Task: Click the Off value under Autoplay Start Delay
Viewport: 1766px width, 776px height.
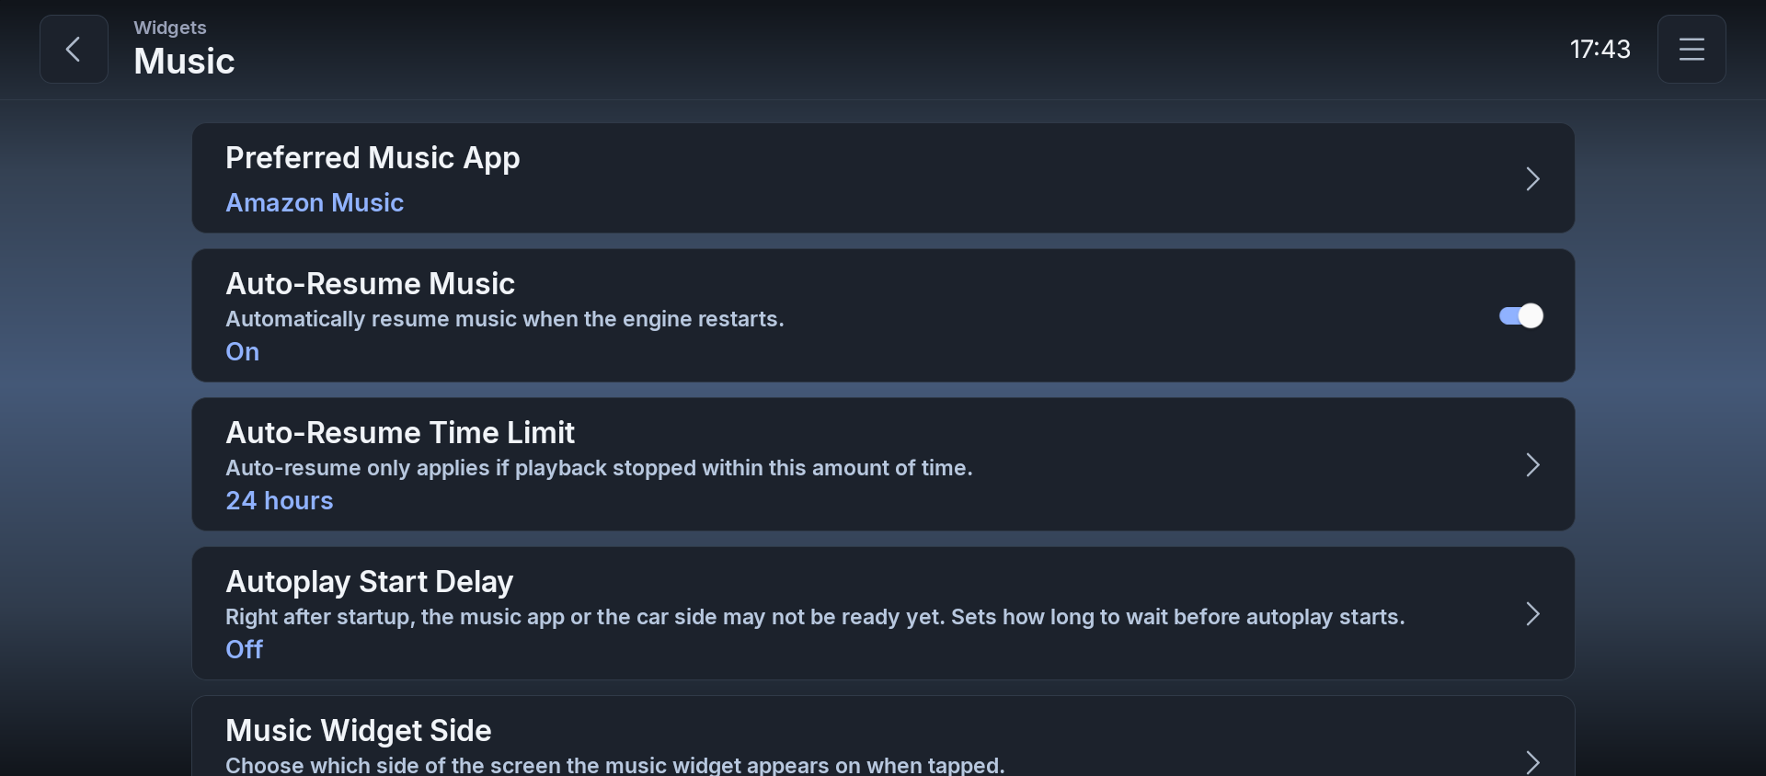Action: click(x=245, y=650)
